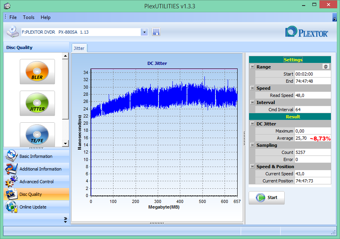Image resolution: width=340 pixels, height=239 pixels.
Task: Click the ~8,73% jitter percentage
Action: pyautogui.click(x=320, y=138)
